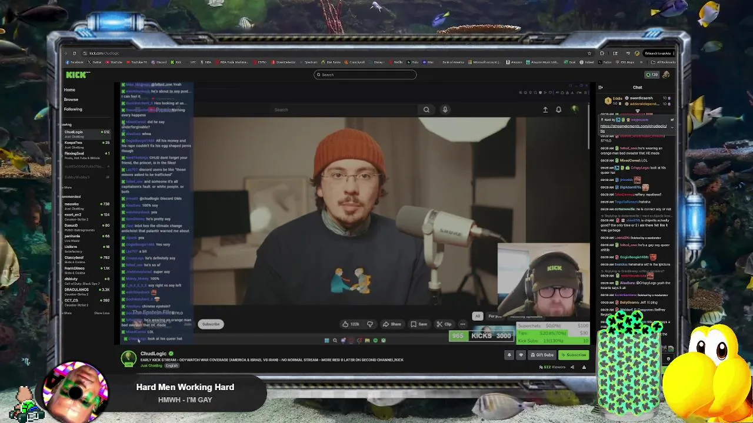This screenshot has width=753, height=423.
Task: Click the Just Chatting category link
Action: tap(151, 366)
